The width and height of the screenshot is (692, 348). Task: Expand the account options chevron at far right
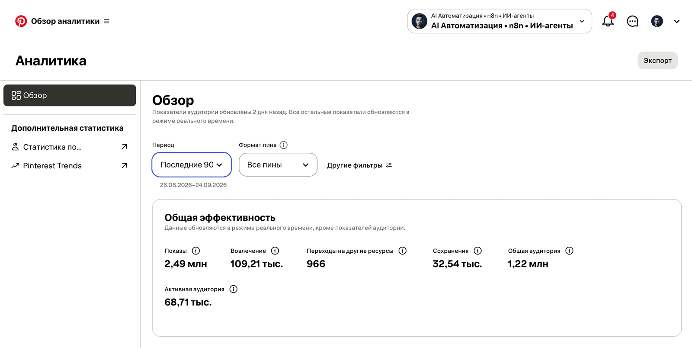pos(677,21)
